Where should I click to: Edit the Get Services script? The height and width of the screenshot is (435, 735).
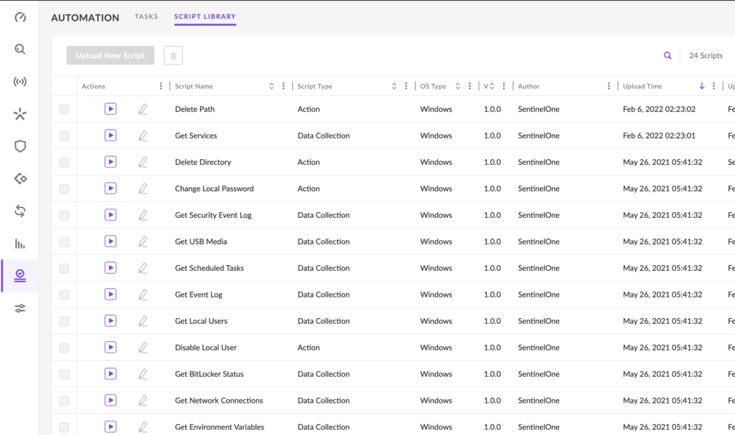pyautogui.click(x=143, y=135)
